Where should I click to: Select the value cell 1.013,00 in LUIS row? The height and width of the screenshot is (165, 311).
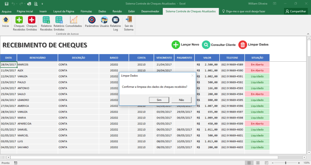(x=207, y=142)
